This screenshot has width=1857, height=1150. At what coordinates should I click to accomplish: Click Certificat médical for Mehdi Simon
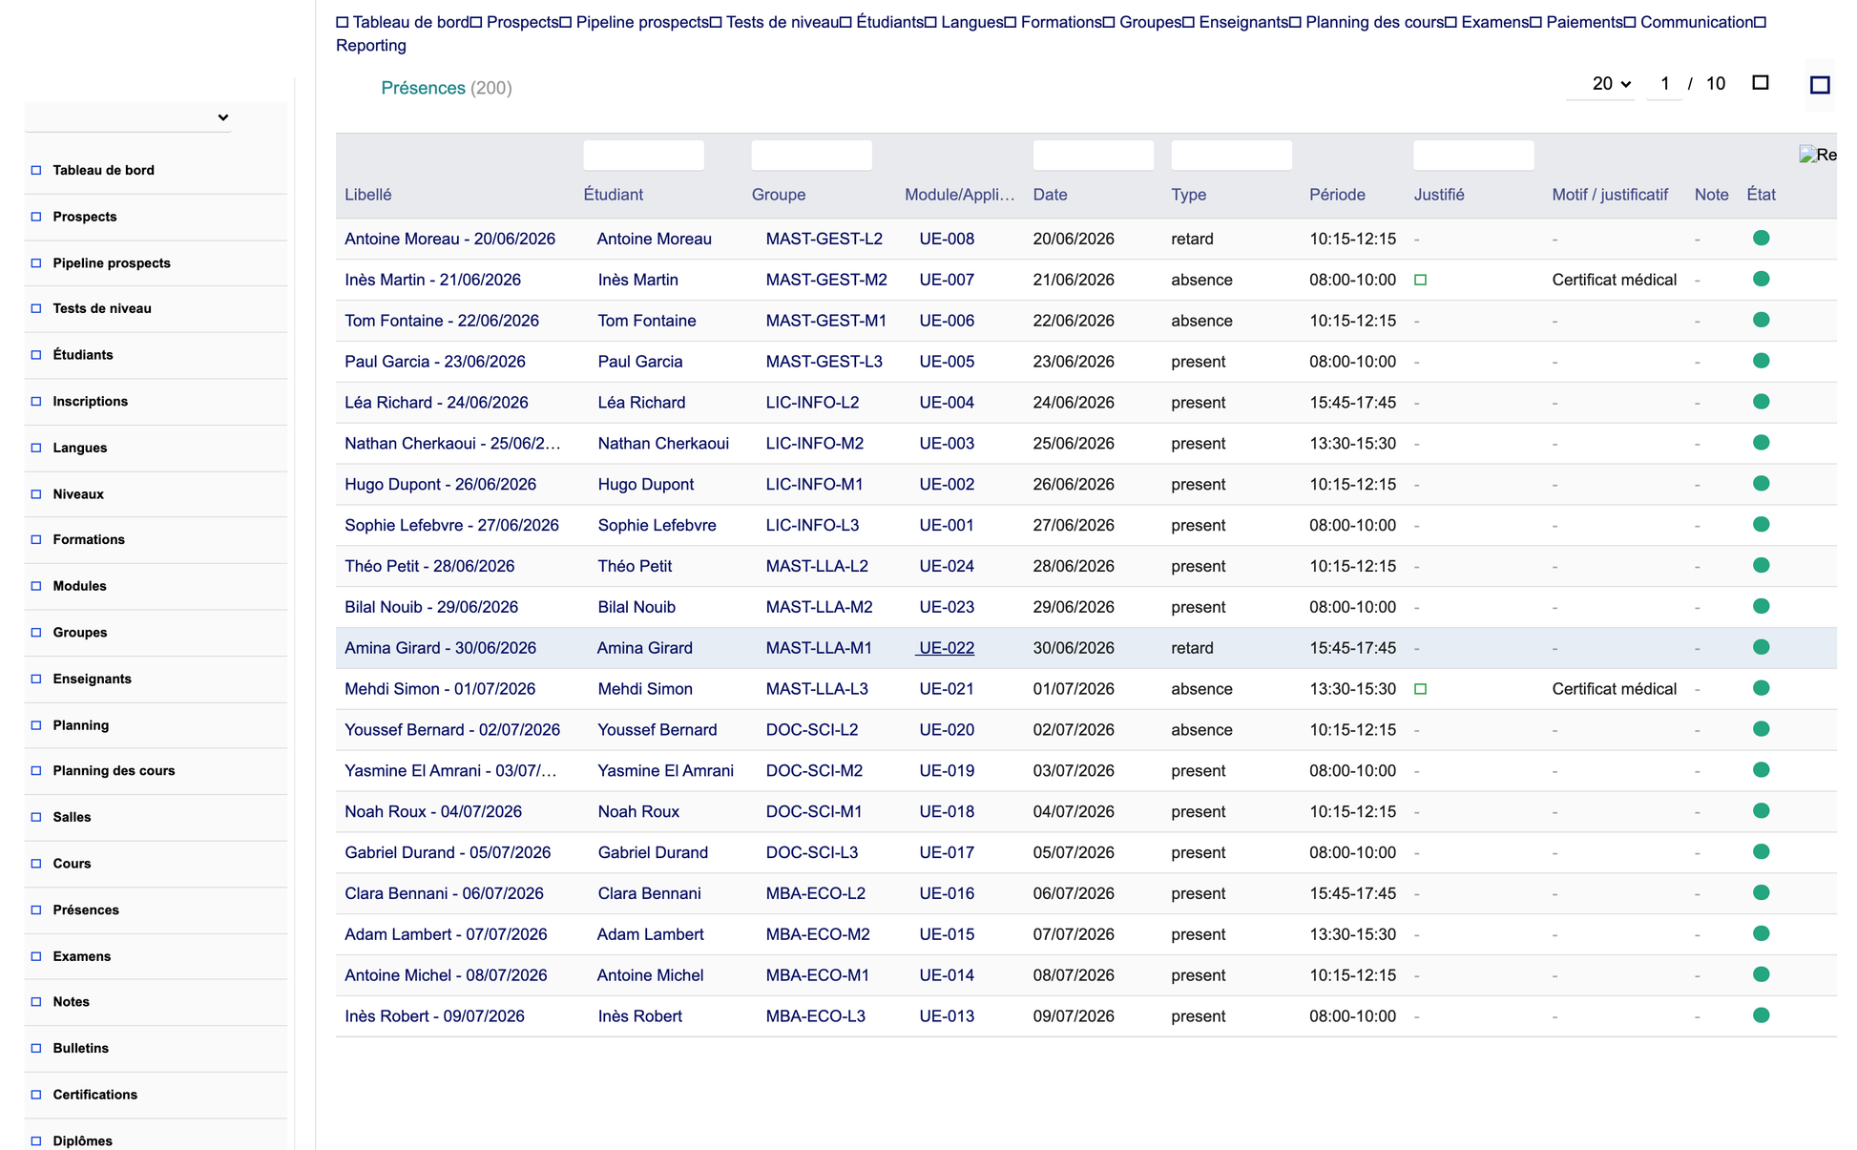1614,689
